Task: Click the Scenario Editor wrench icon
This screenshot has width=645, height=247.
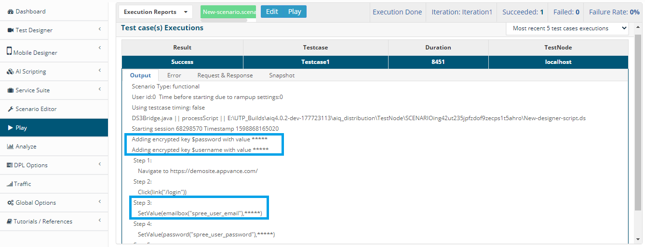Action: [11, 109]
